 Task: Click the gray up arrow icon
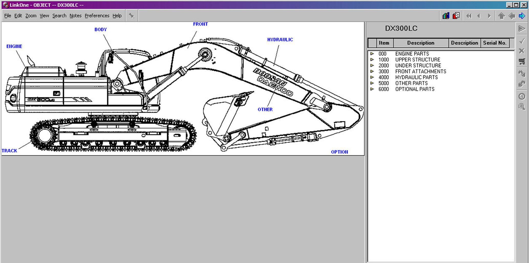point(501,16)
